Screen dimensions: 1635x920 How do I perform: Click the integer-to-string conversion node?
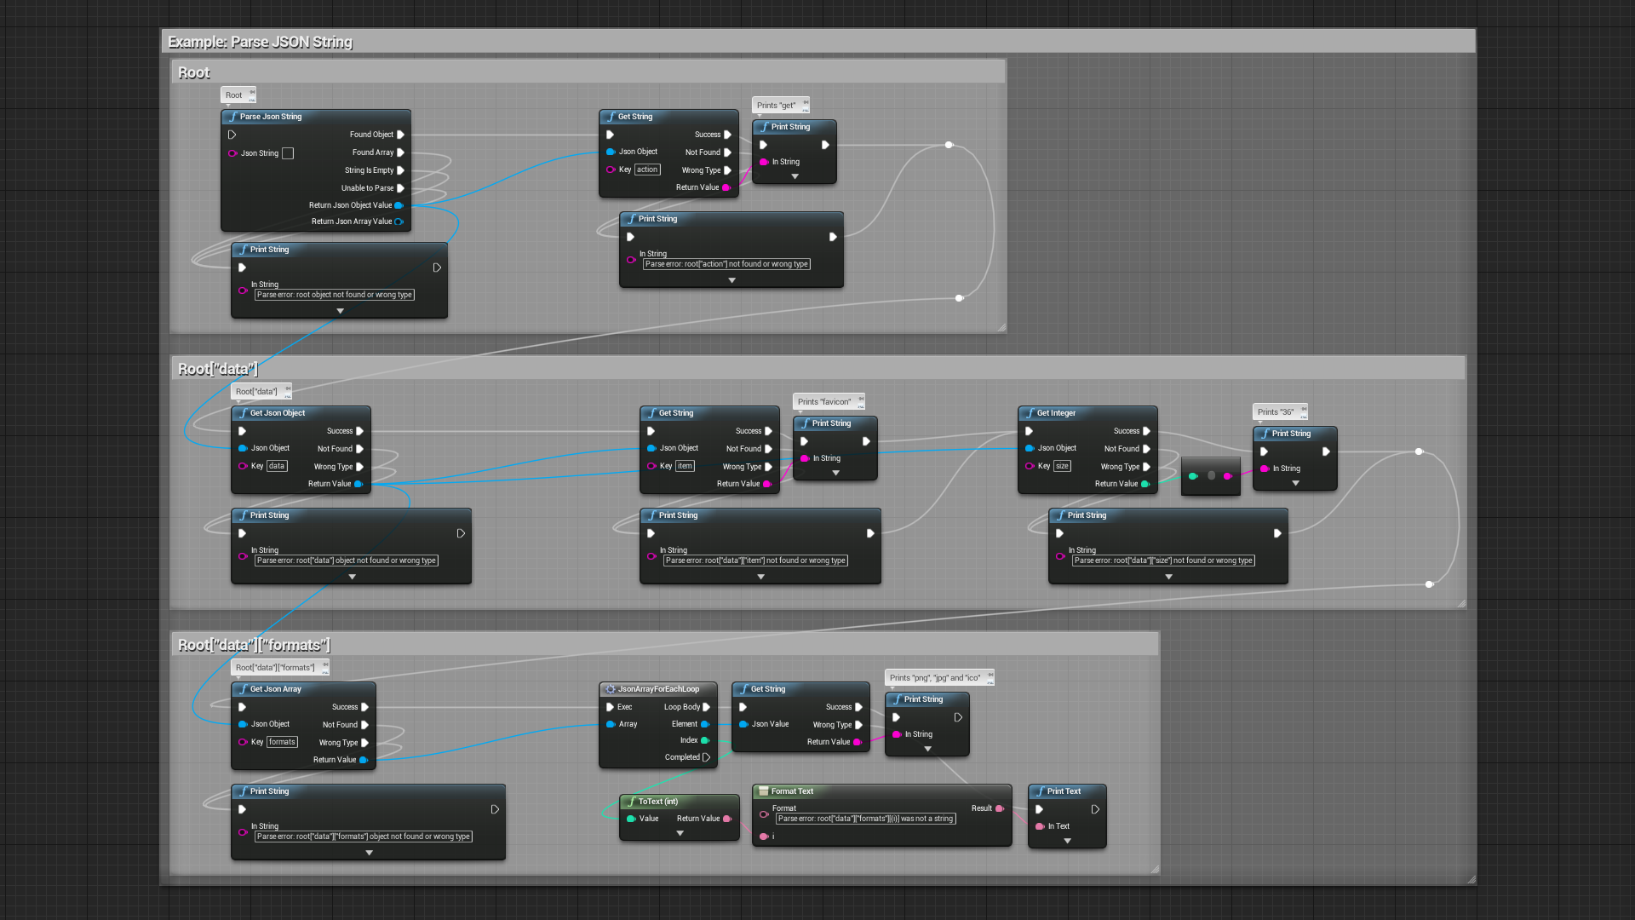point(1210,475)
